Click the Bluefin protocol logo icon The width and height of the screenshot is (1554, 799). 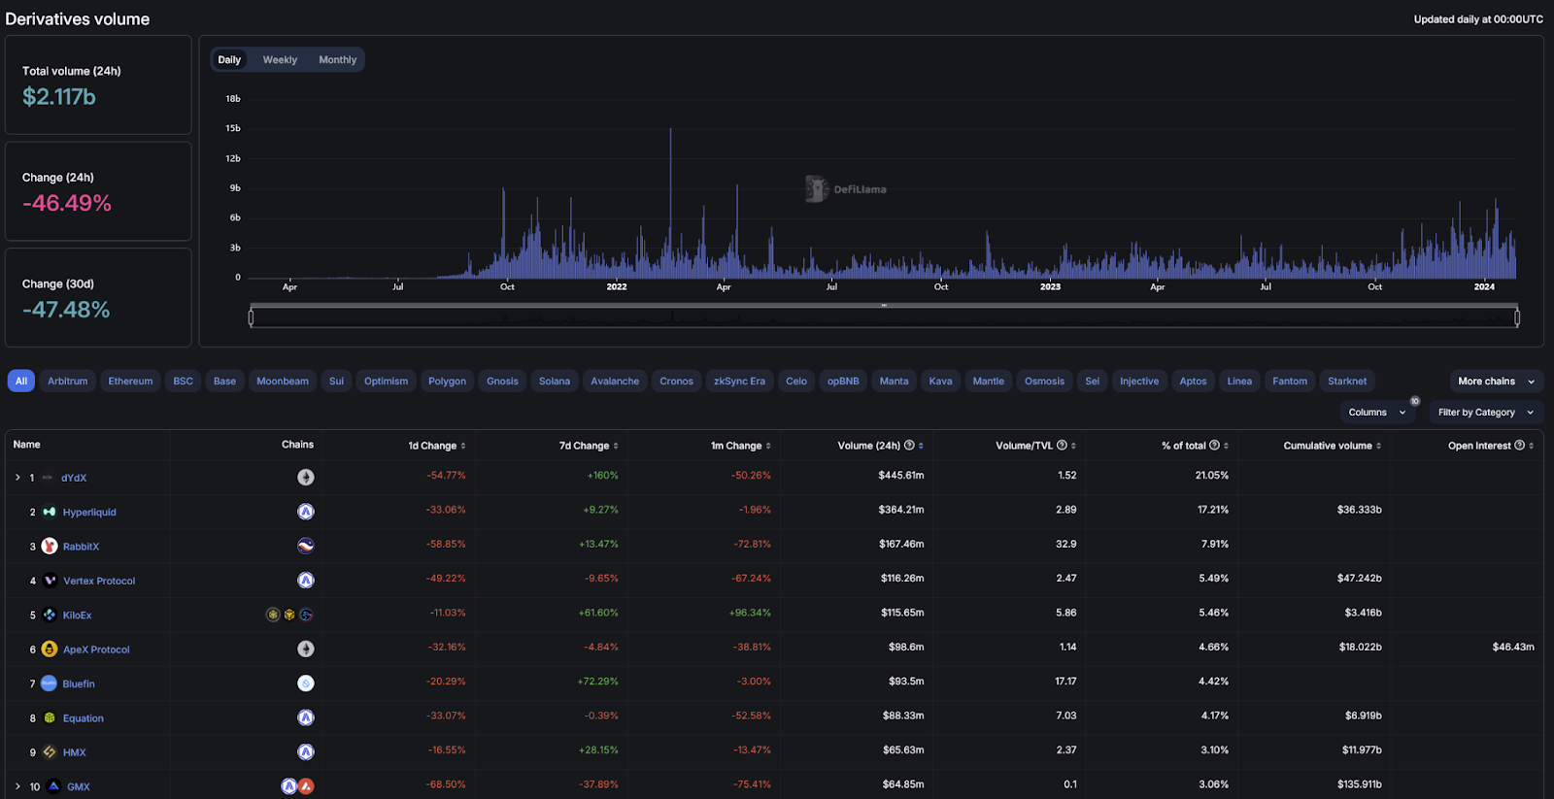pyautogui.click(x=50, y=683)
